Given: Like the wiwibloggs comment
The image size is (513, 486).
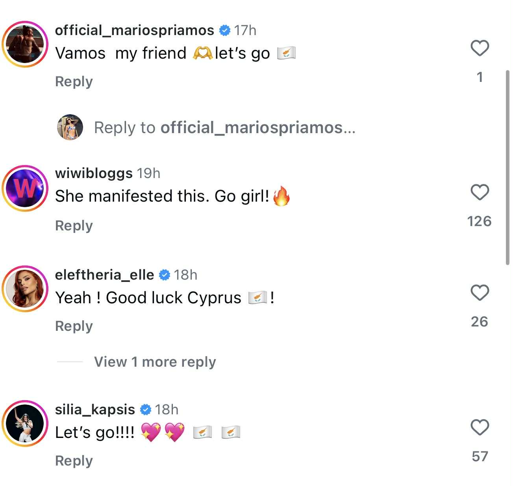Looking at the screenshot, I should (480, 193).
